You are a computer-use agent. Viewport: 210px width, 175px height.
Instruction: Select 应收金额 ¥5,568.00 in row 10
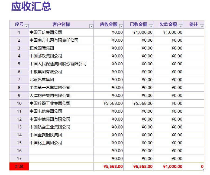click(x=108, y=103)
